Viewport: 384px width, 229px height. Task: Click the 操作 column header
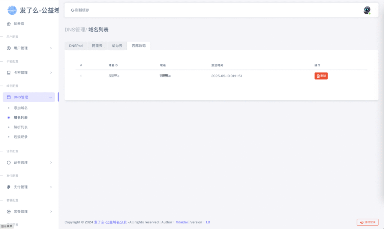pyautogui.click(x=317, y=65)
